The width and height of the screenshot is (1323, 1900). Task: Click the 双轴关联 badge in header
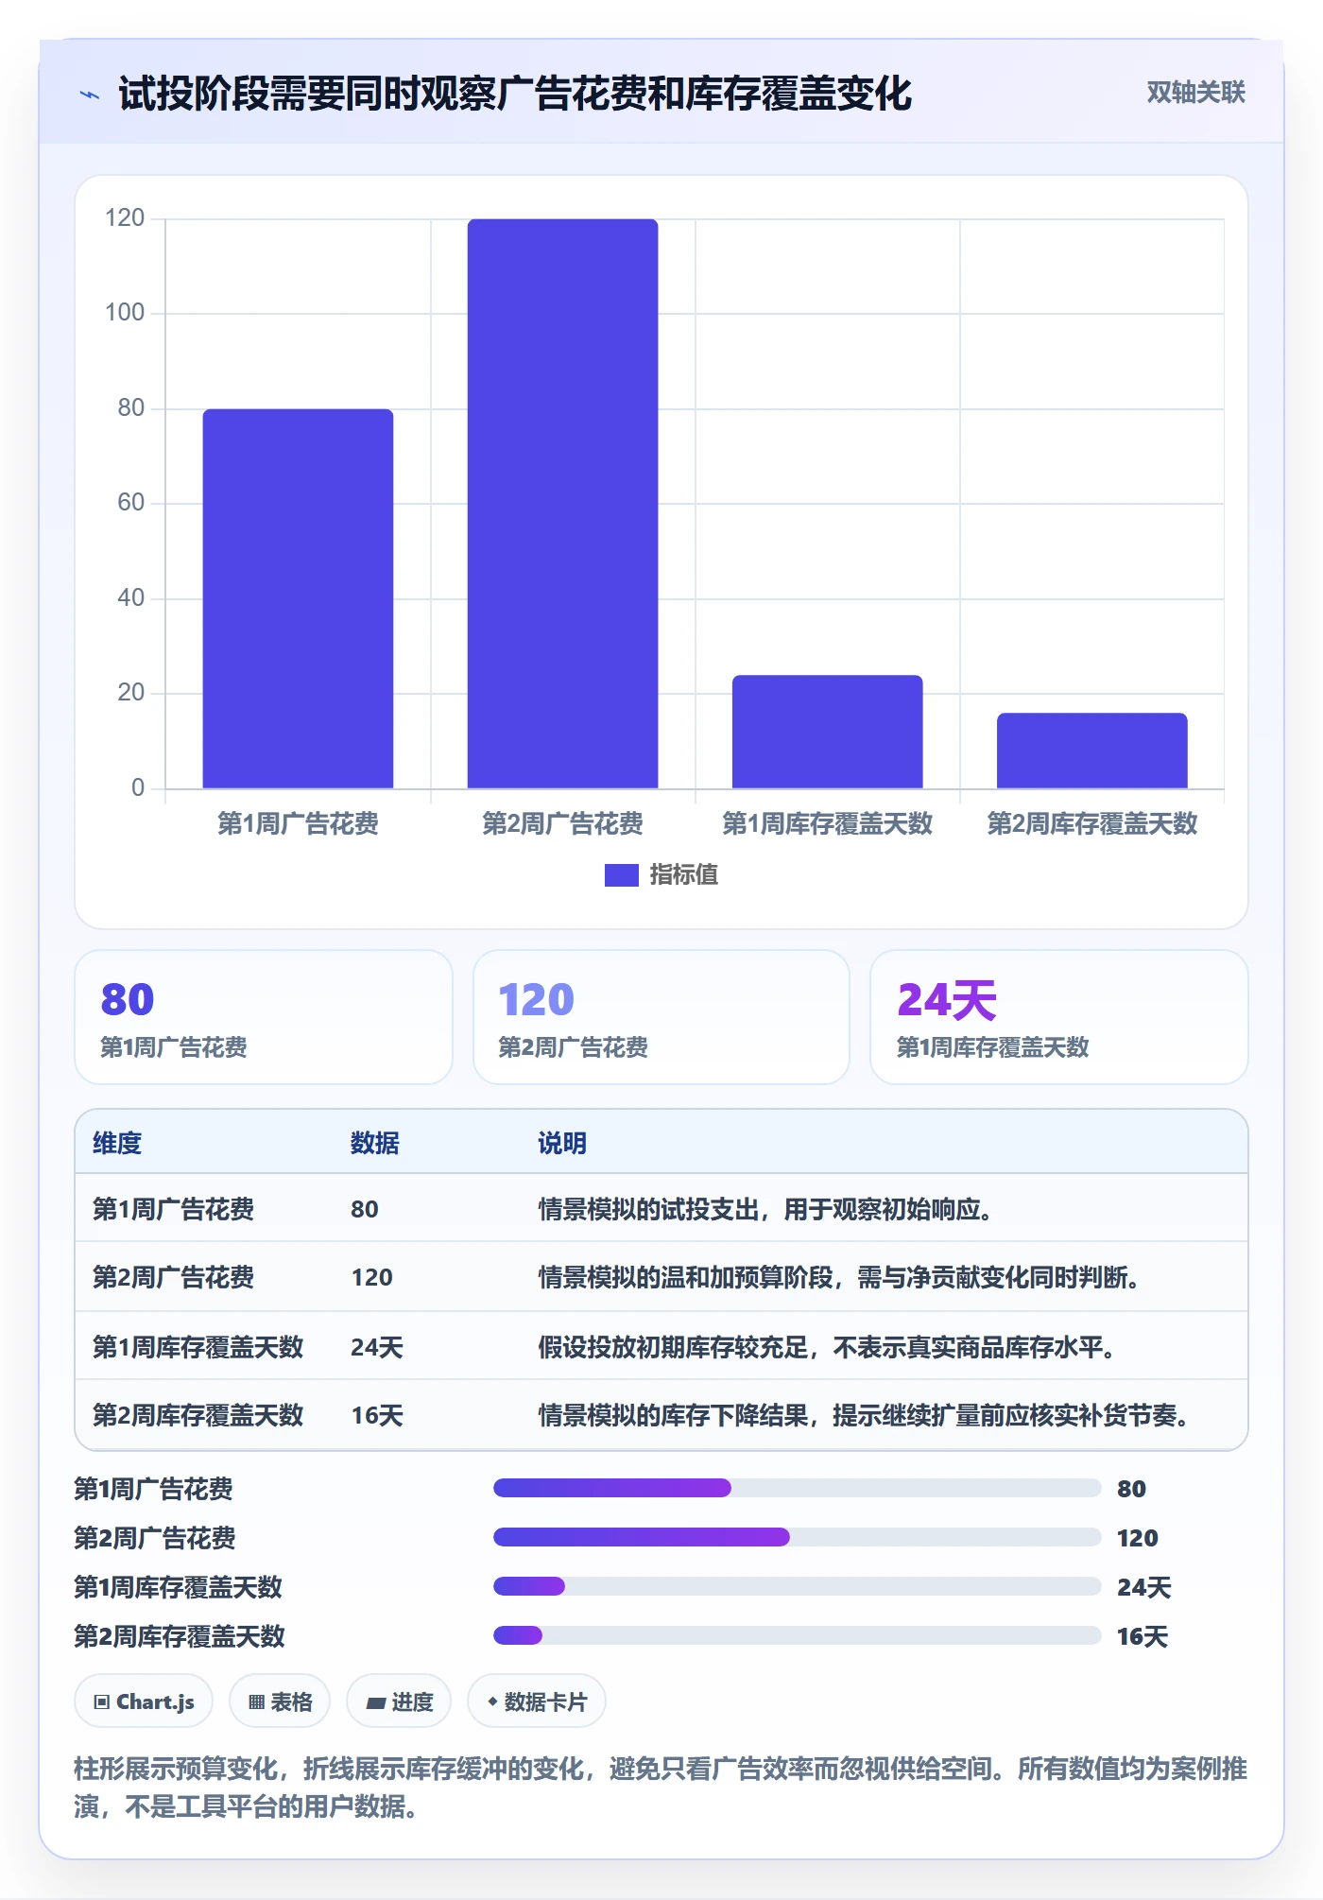pyautogui.click(x=1195, y=92)
